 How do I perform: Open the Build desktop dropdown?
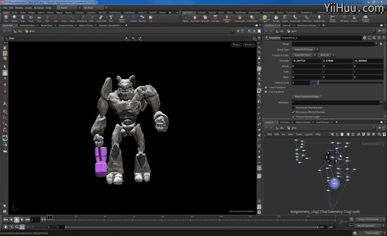point(68,7)
